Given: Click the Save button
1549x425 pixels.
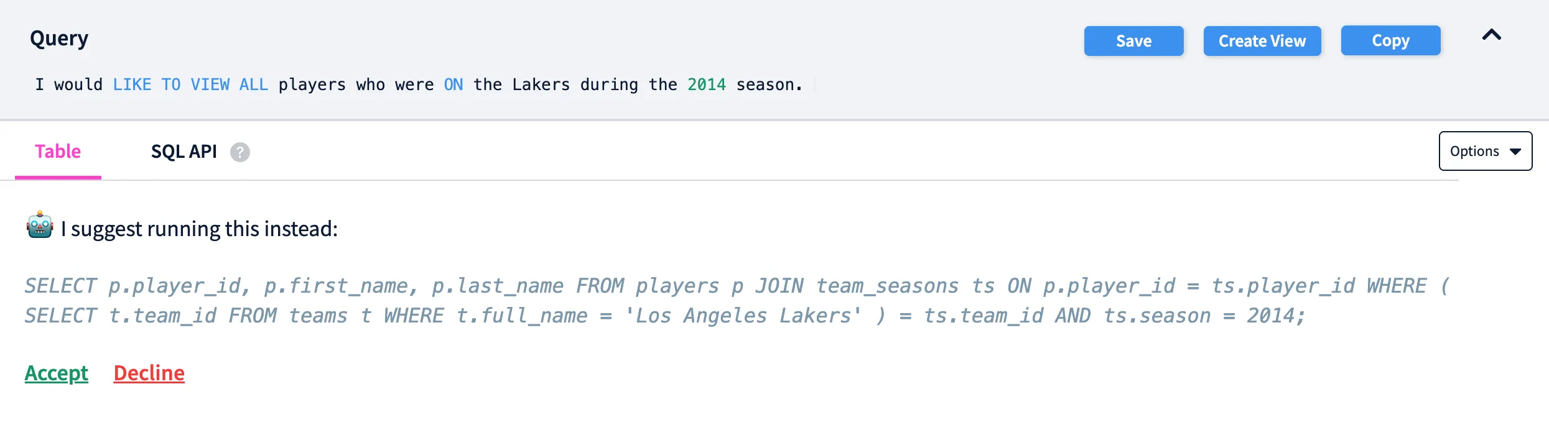Looking at the screenshot, I should 1133,41.
